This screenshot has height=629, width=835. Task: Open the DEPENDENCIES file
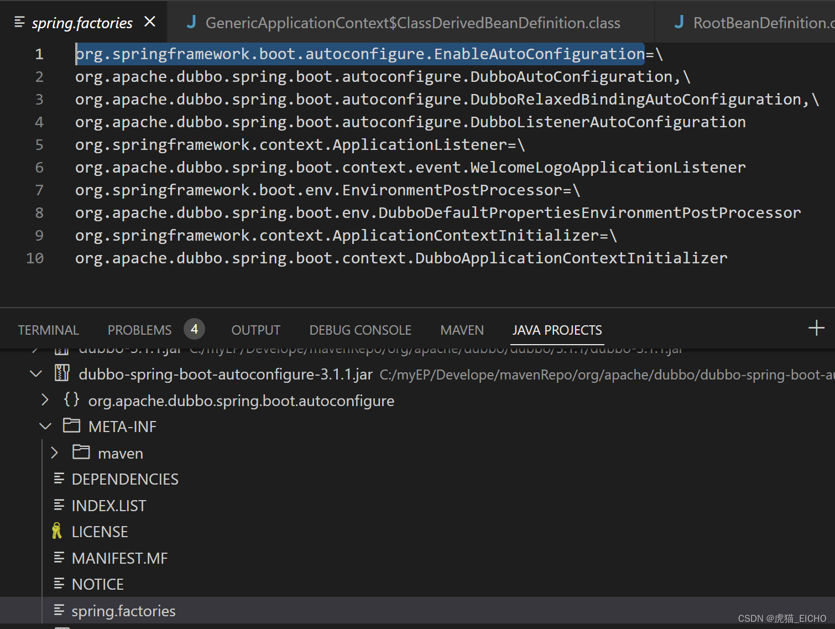click(125, 479)
